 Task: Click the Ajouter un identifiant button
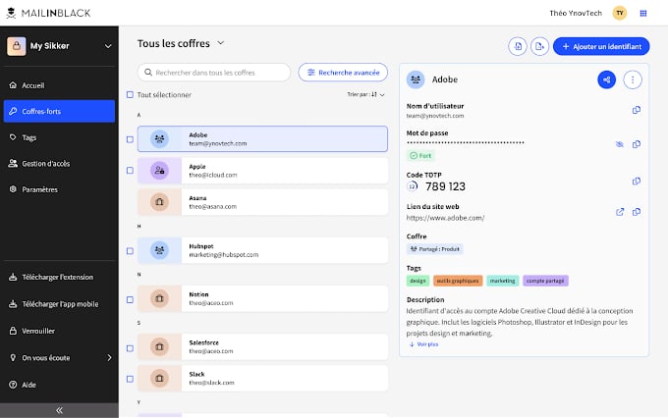point(601,46)
